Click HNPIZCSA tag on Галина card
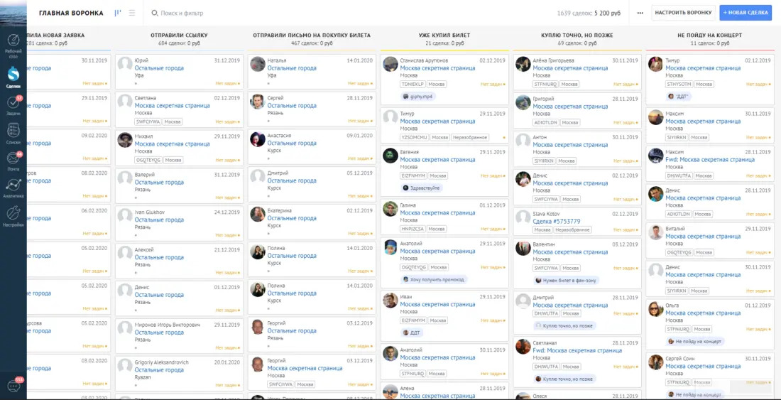 (413, 229)
